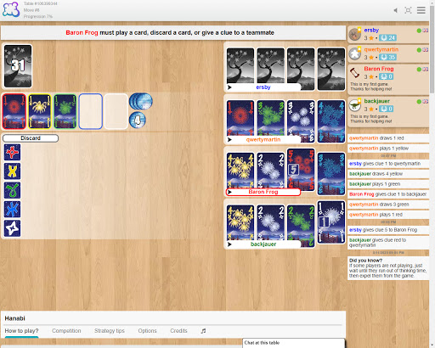
Task: Select the white discard pile icon
Action: click(12, 228)
